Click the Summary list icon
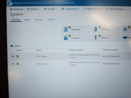Image resolution: width=131 pixels, height=98 pixels. pyautogui.click(x=66, y=29)
